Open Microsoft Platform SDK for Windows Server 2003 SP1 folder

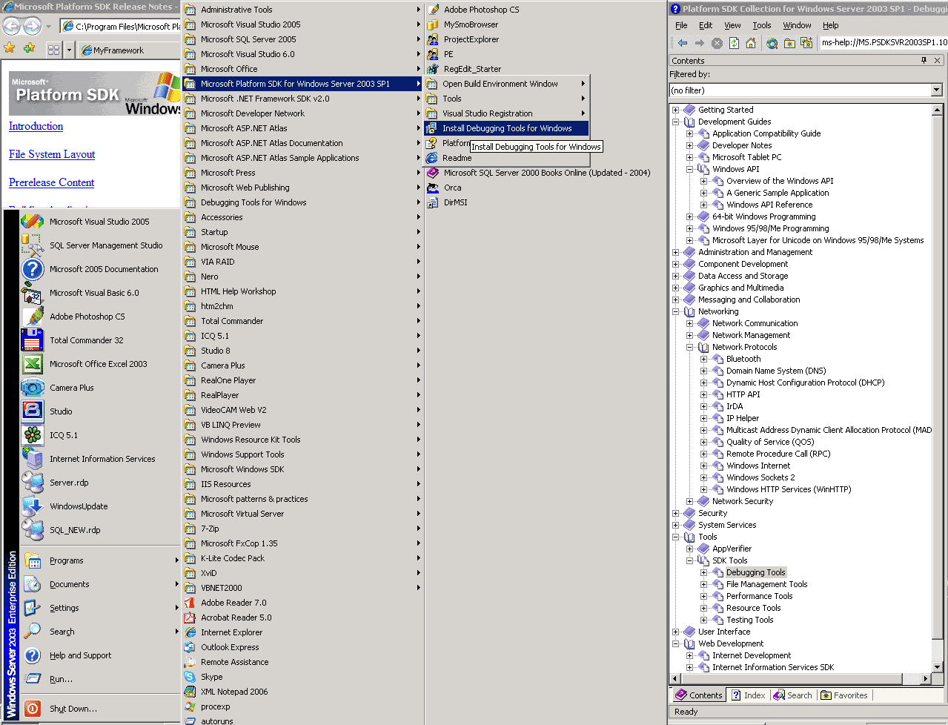(302, 84)
